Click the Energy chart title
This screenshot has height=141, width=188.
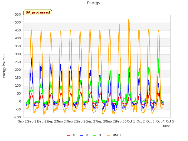tap(94, 3)
